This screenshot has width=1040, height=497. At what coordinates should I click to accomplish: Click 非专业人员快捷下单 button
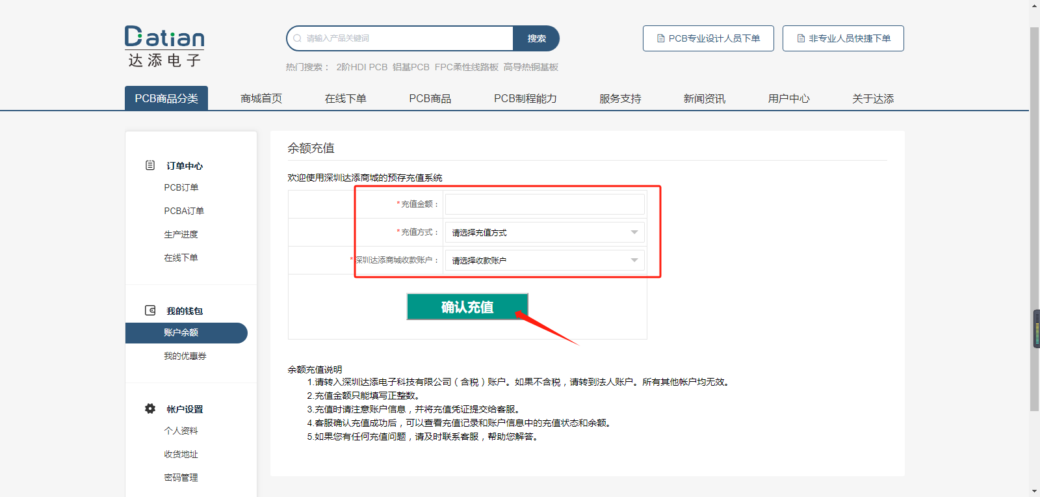pyautogui.click(x=843, y=38)
